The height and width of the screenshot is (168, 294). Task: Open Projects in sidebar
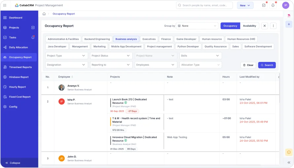click(x=14, y=27)
